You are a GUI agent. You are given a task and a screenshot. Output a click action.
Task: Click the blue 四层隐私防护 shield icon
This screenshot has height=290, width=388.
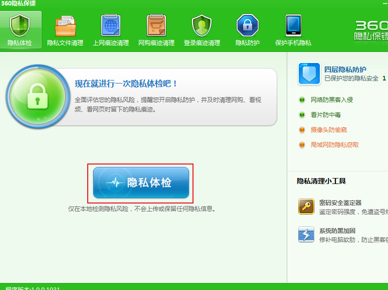click(309, 73)
